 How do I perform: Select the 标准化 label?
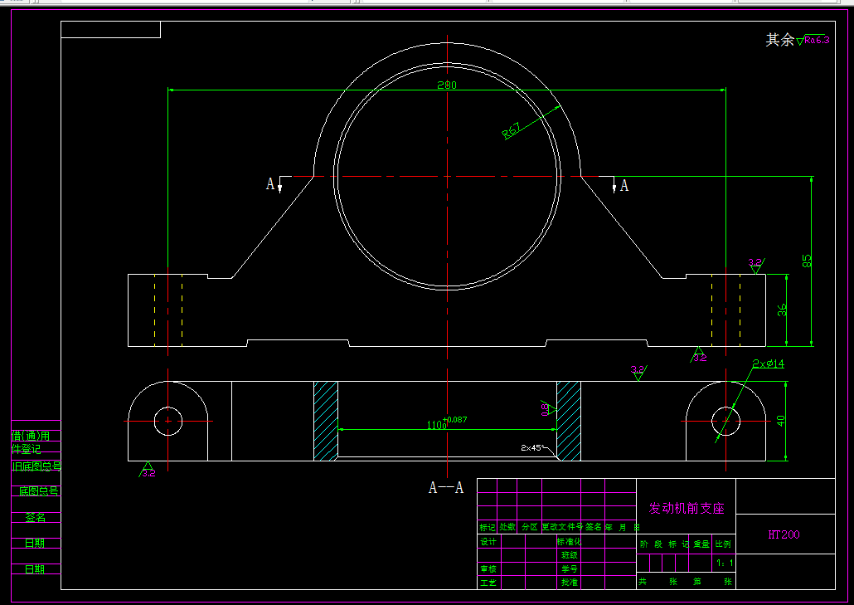point(569,541)
